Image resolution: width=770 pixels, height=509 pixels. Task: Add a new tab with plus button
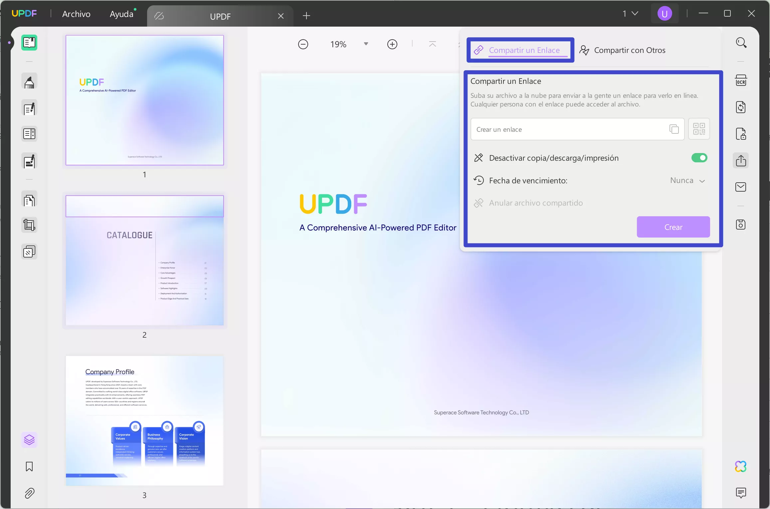(306, 16)
